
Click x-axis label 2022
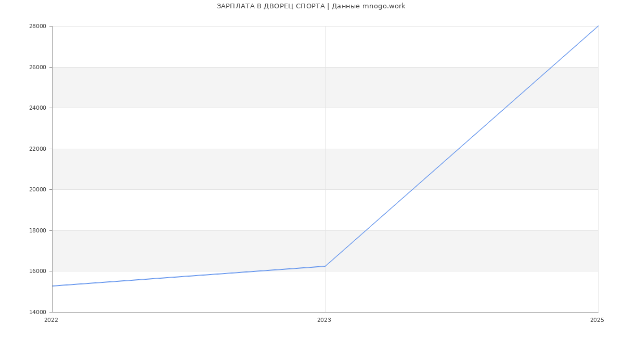(51, 320)
